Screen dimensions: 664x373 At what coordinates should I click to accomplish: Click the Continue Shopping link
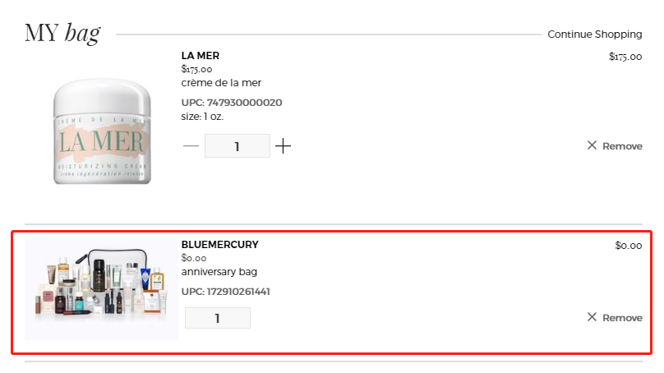click(x=595, y=35)
